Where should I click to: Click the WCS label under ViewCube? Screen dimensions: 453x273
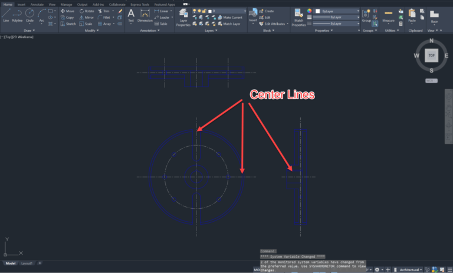tap(431, 81)
